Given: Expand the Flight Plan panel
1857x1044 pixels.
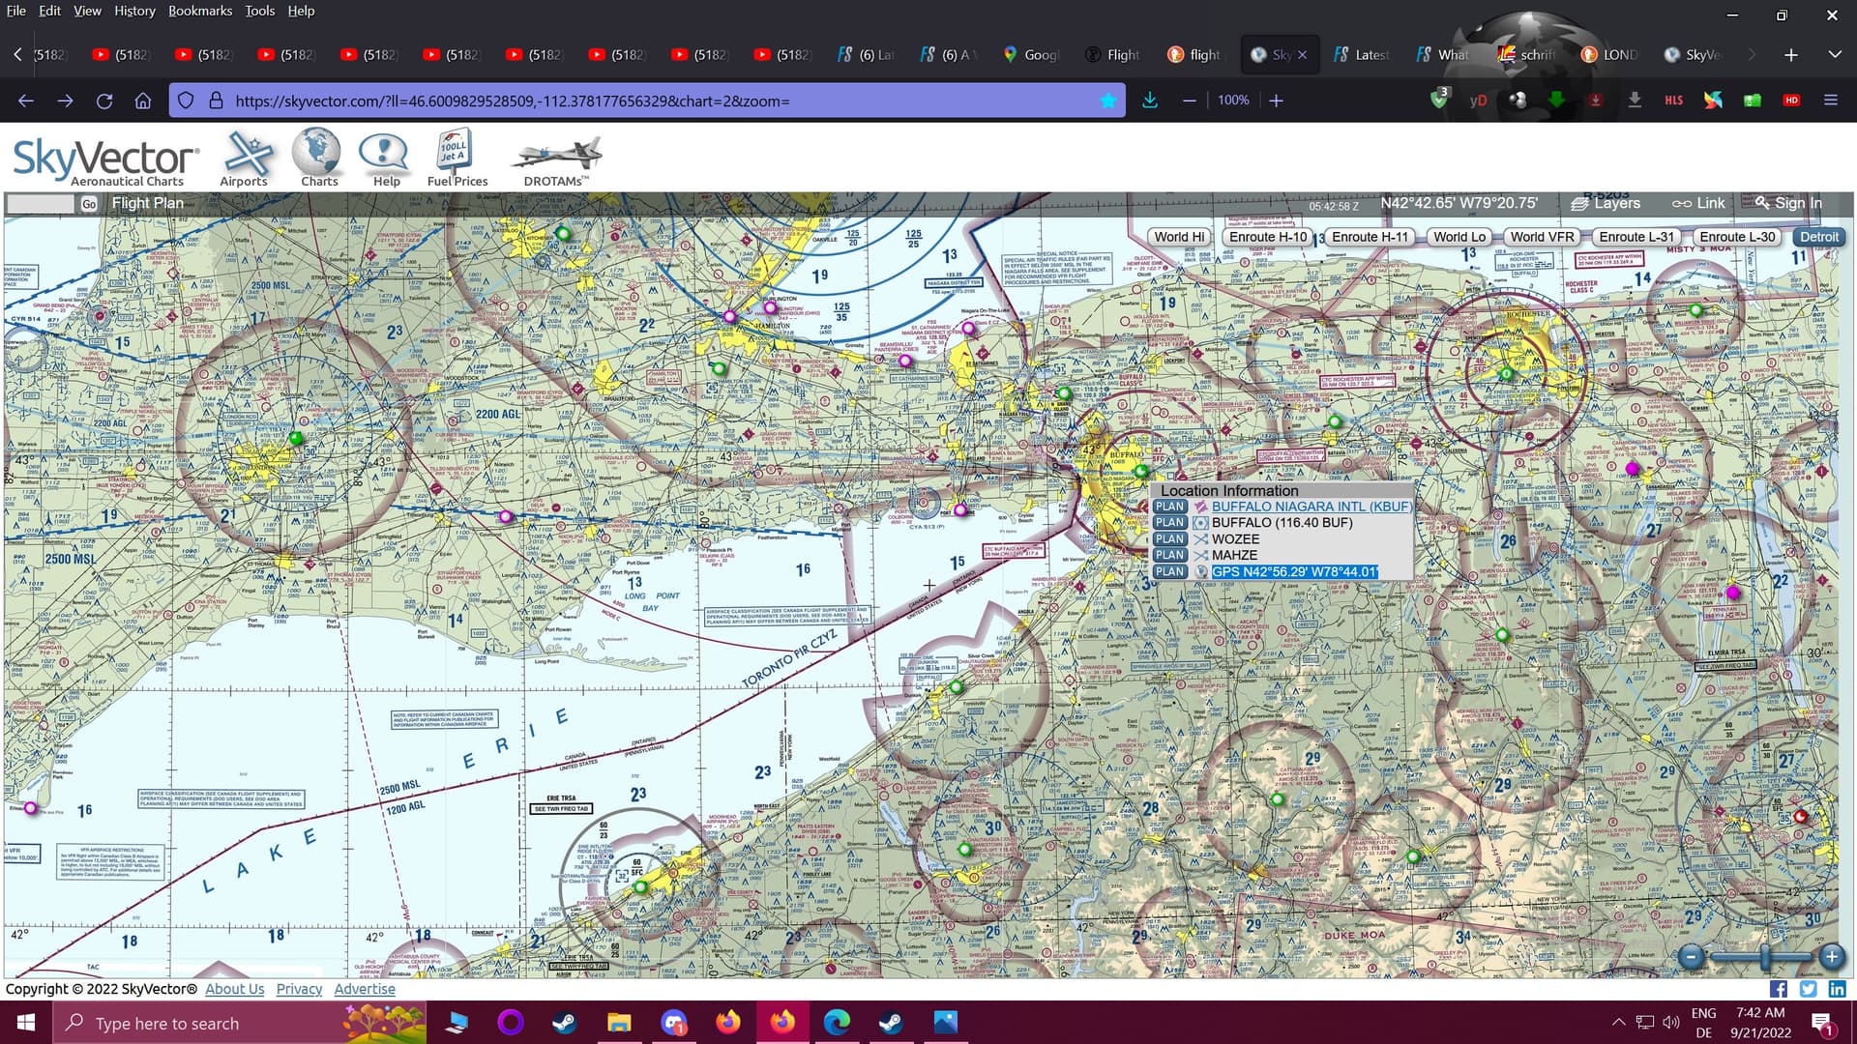Looking at the screenshot, I should pyautogui.click(x=147, y=203).
